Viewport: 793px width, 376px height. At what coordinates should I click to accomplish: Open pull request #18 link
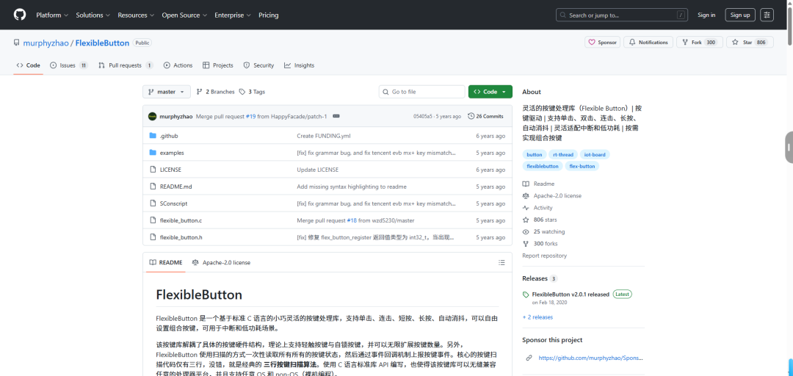click(x=352, y=220)
